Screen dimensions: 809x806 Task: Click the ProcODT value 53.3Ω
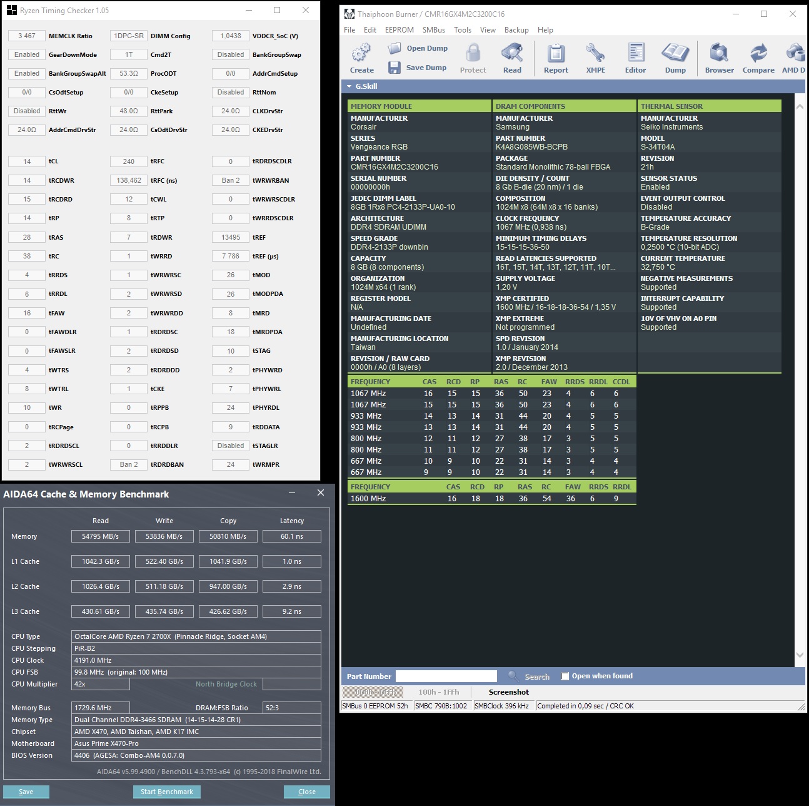pos(129,73)
